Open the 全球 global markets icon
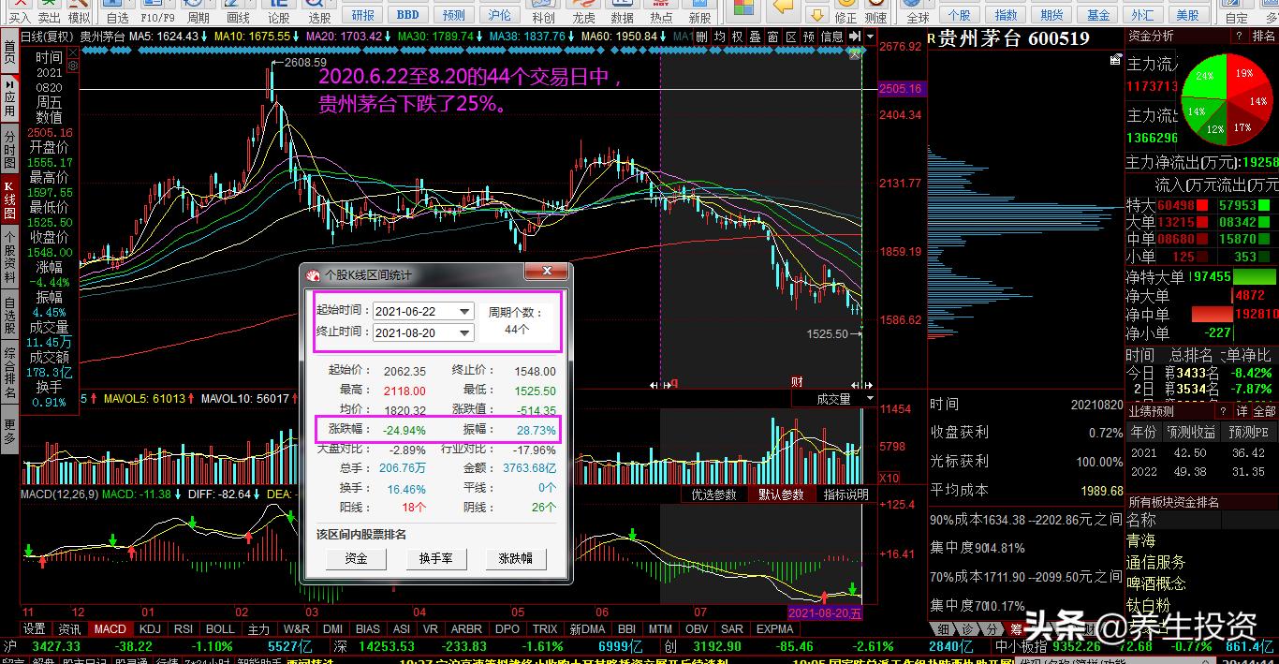The height and width of the screenshot is (664, 1279). [x=918, y=11]
